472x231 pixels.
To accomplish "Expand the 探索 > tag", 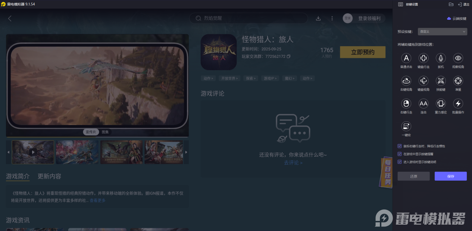I will point(251,78).
